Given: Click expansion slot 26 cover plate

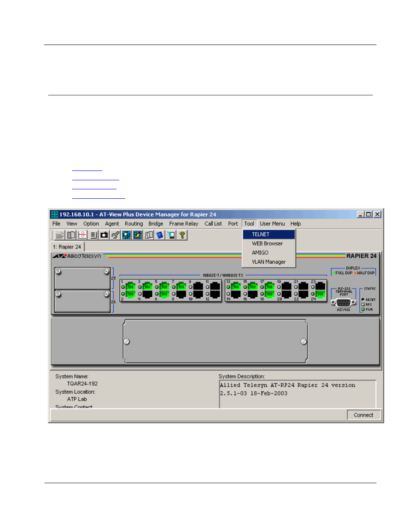Looking at the screenshot, I should 82,302.
